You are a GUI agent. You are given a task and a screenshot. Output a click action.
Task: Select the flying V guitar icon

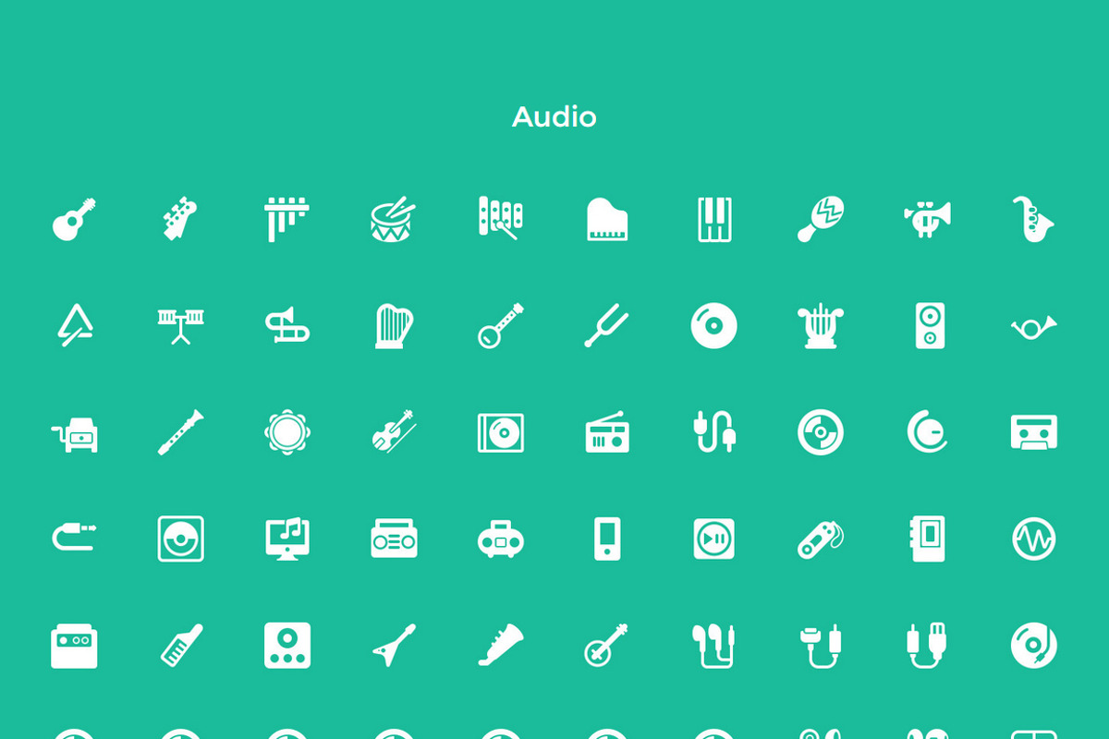[x=394, y=644]
